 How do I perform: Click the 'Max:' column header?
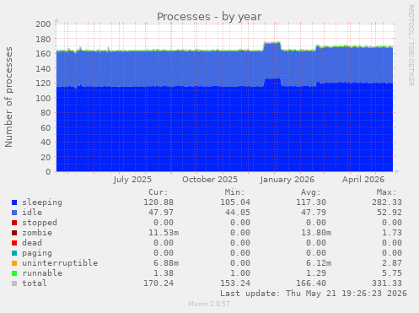tap(387, 192)
